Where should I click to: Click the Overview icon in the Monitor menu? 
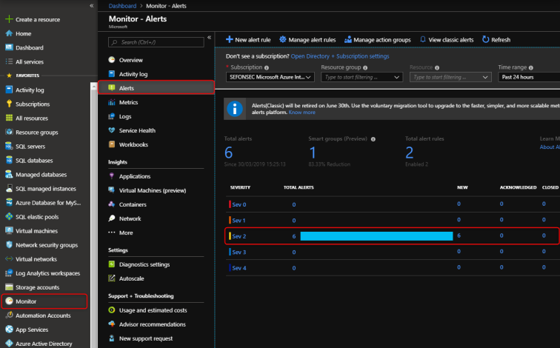tap(112, 60)
